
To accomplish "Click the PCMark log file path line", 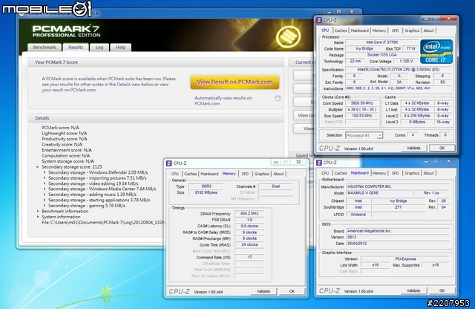I will [x=102, y=223].
